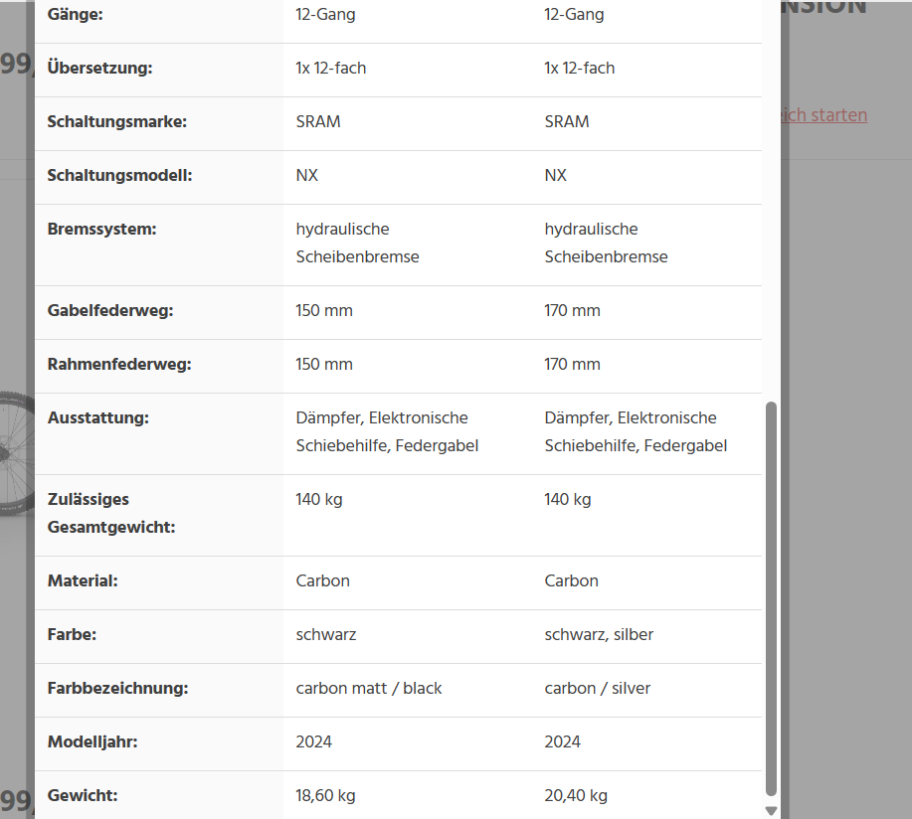This screenshot has width=912, height=819.
Task: Click the 'schwarz, silber' Farbe value
Action: (x=599, y=635)
